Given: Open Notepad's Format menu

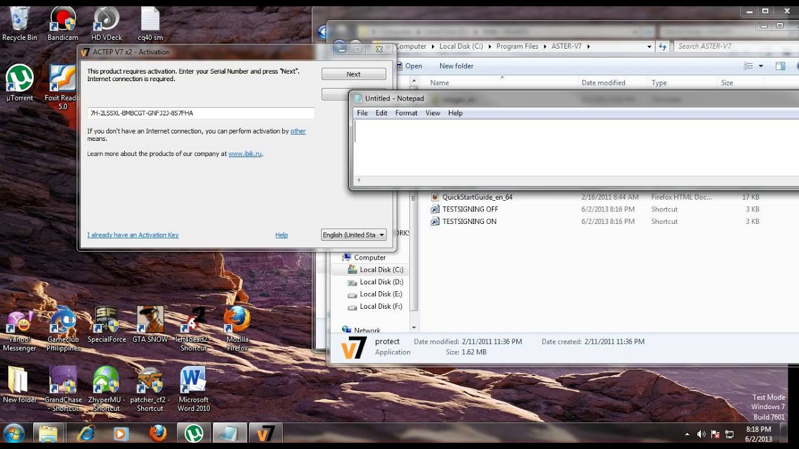Looking at the screenshot, I should (406, 113).
